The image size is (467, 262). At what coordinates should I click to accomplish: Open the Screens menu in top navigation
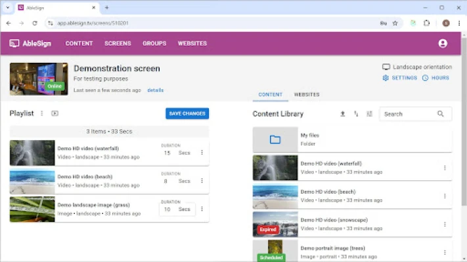(118, 43)
